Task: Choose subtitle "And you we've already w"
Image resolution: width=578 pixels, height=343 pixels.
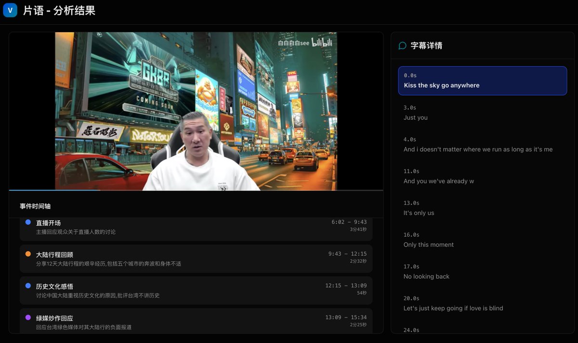Action: click(x=483, y=176)
